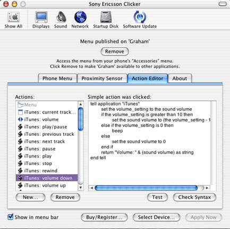Viewport: 230px width, 229px height.
Task: Click the script icon beside iTunes: next track
Action: [x=20, y=142]
